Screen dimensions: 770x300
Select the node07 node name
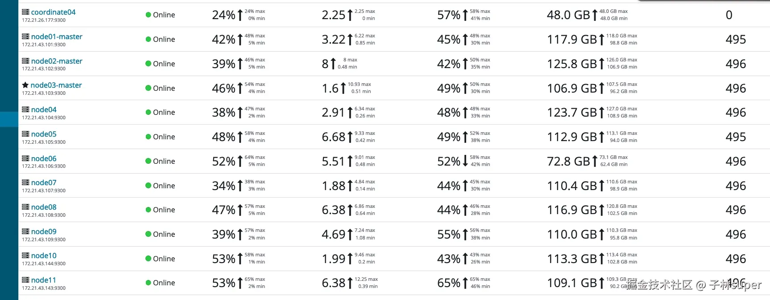pos(44,182)
